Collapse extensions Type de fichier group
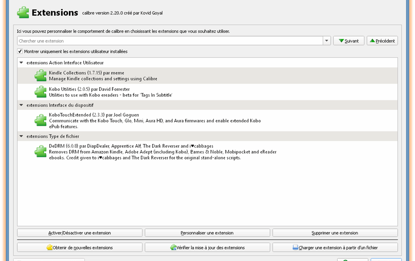The width and height of the screenshot is (415, 261). point(21,136)
